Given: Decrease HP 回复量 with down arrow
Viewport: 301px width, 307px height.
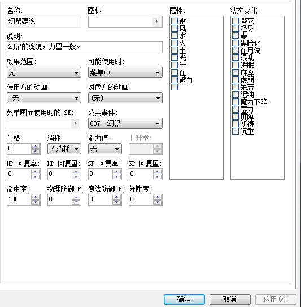Looking at the screenshot, I should click(76, 176).
